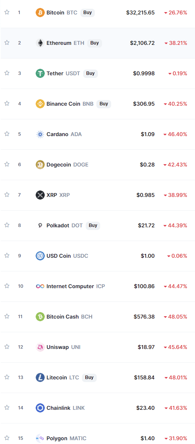Image resolution: width=195 pixels, height=444 pixels.
Task: Click the Ethereum diamond logo icon
Action: click(x=40, y=43)
